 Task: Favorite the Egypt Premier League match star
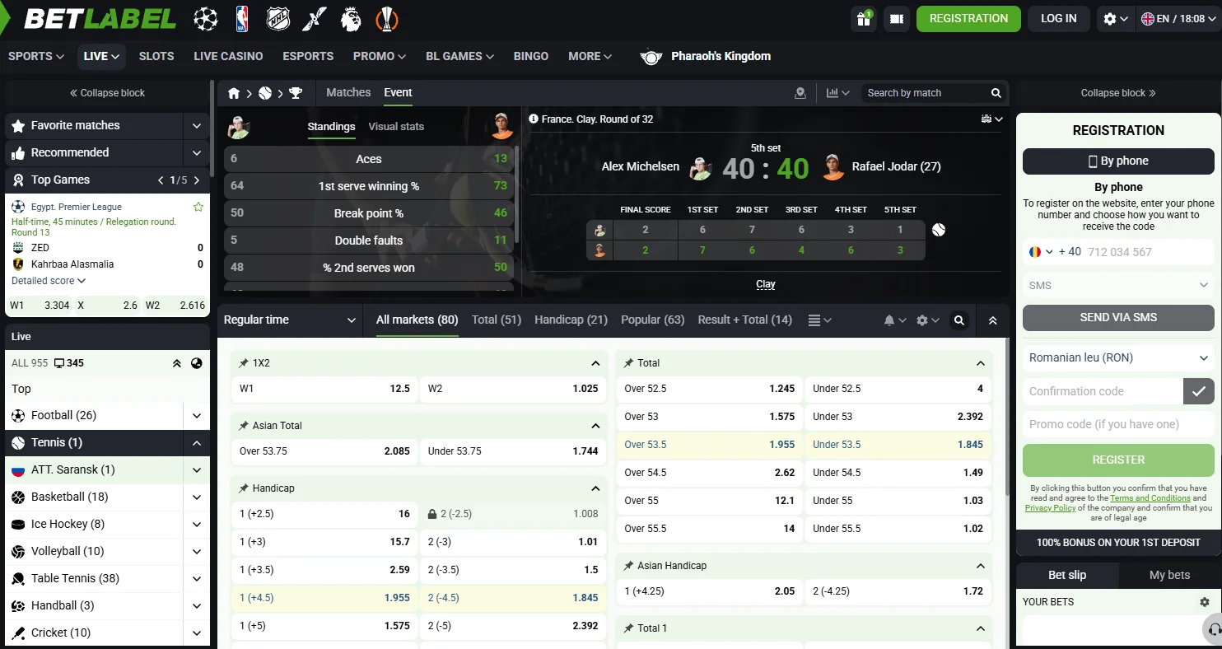click(198, 207)
